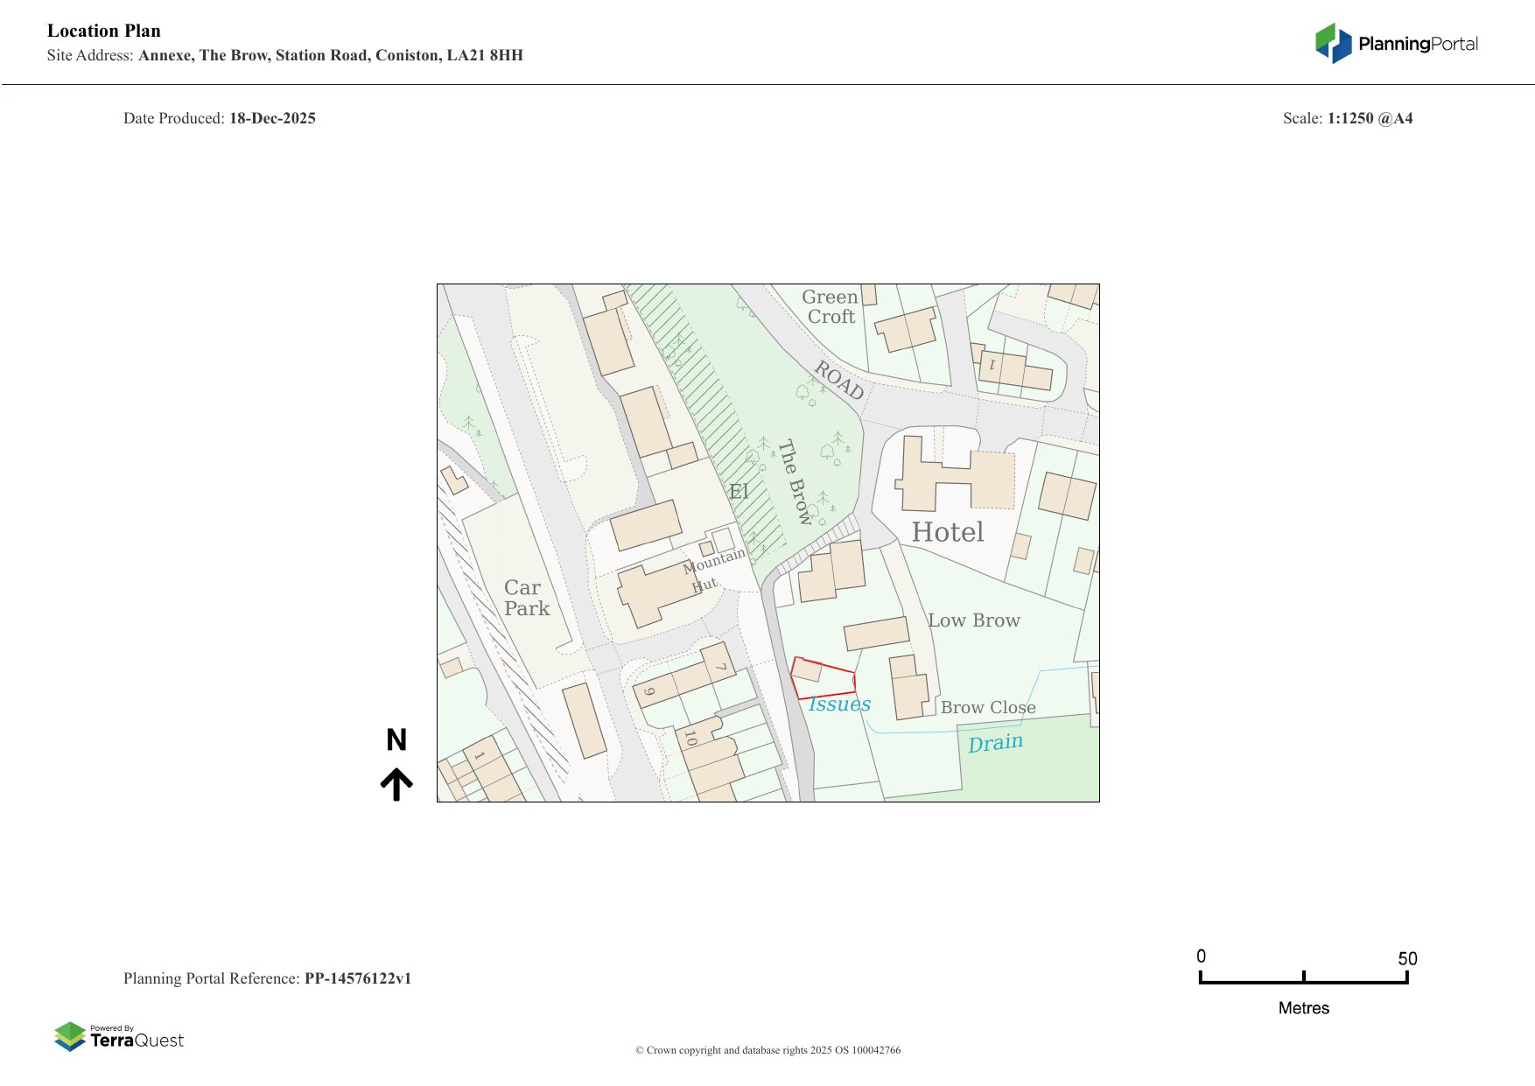Click the Car Park area on the map
Screen dimensions: 1535x1086
pyautogui.click(x=525, y=598)
